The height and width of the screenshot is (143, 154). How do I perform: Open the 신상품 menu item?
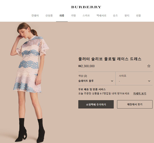(x=49, y=15)
